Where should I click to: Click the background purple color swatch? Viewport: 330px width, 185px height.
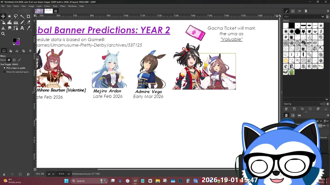pyautogui.click(x=18, y=43)
